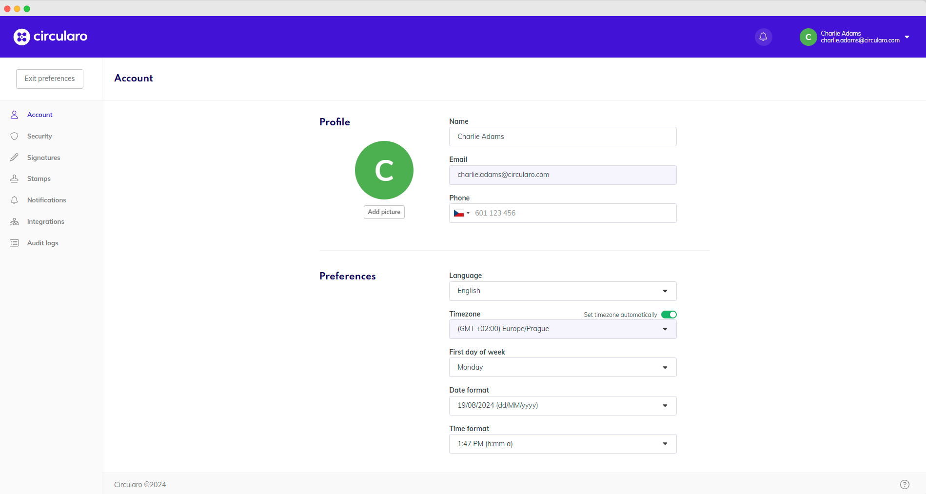The width and height of the screenshot is (926, 494).
Task: Click the Integrations icon in sidebar
Action: [x=15, y=222]
